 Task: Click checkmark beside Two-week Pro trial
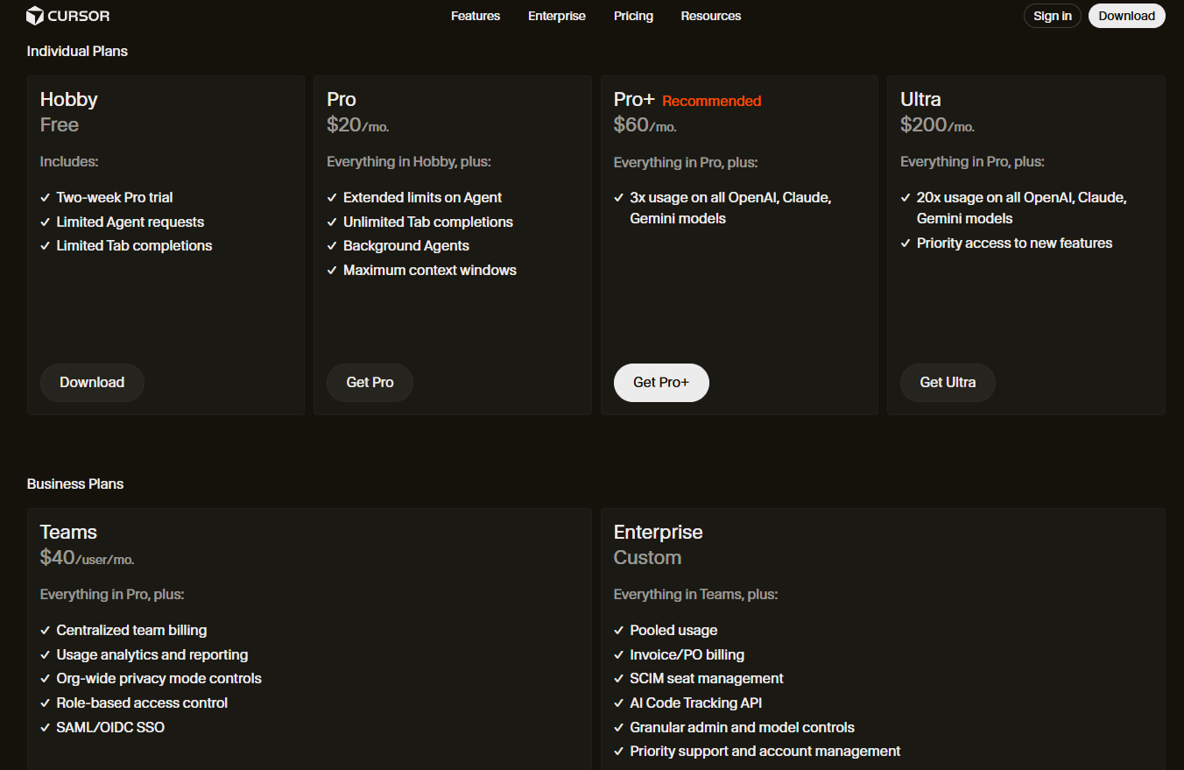tap(46, 198)
